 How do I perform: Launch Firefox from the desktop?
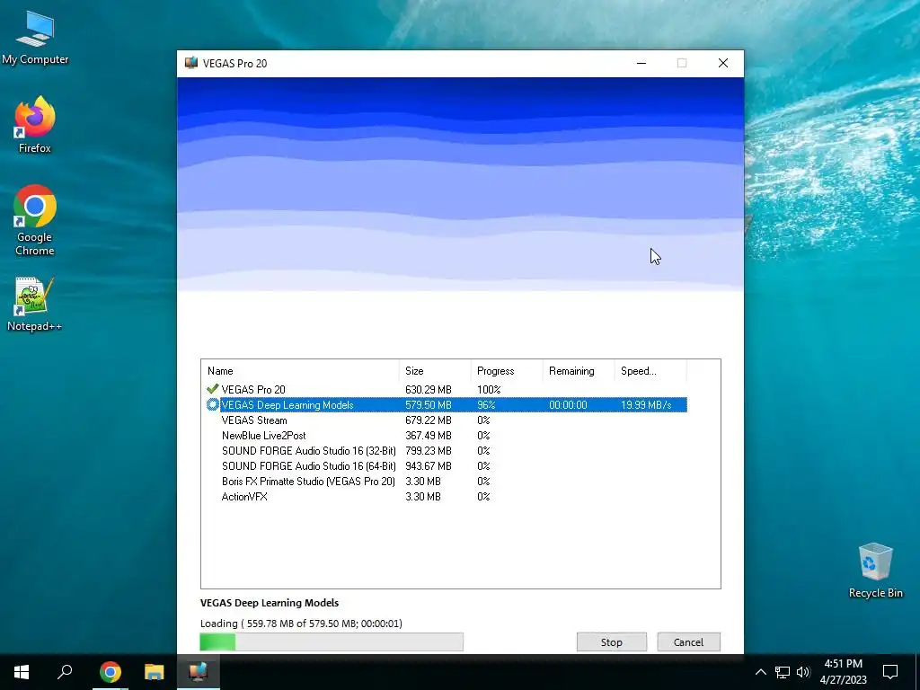click(x=35, y=124)
